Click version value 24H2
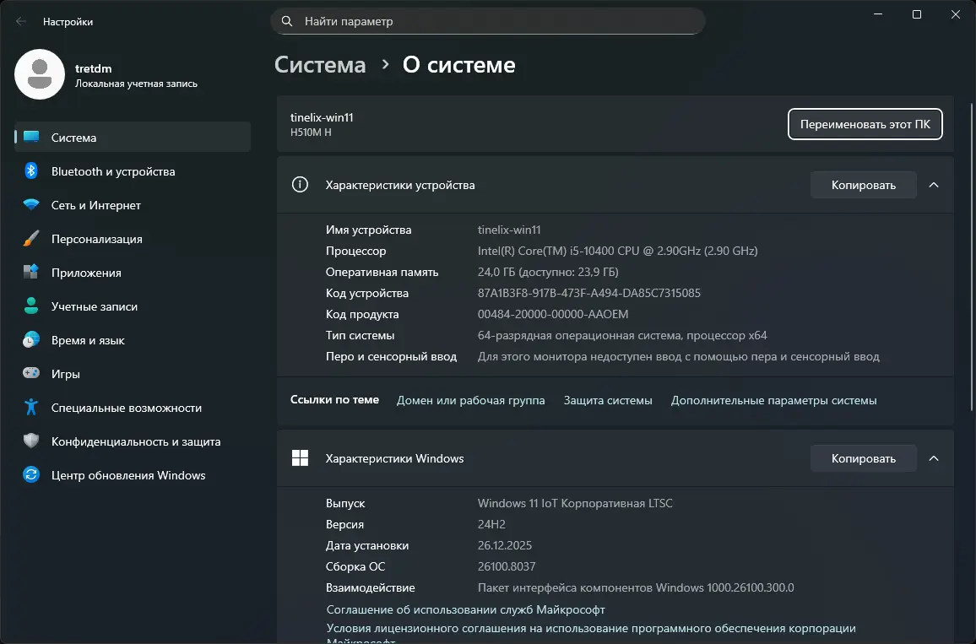The width and height of the screenshot is (976, 644). coord(491,524)
